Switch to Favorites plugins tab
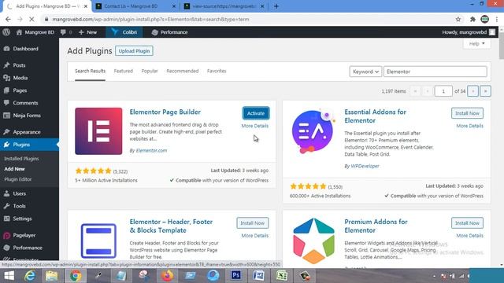 pyautogui.click(x=217, y=71)
